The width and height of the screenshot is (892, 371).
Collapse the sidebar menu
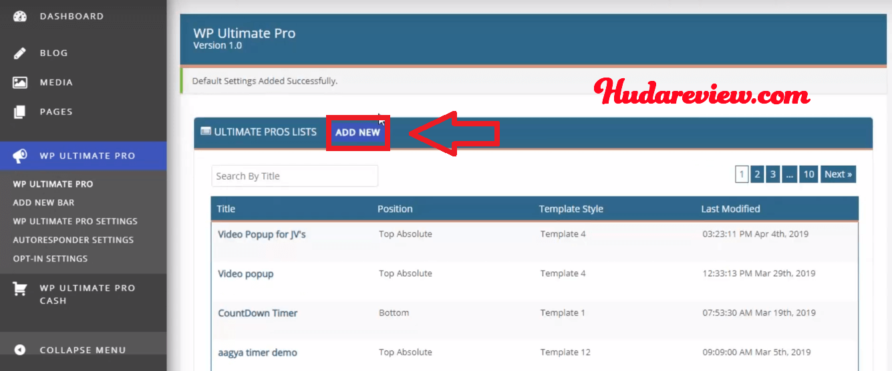83,350
